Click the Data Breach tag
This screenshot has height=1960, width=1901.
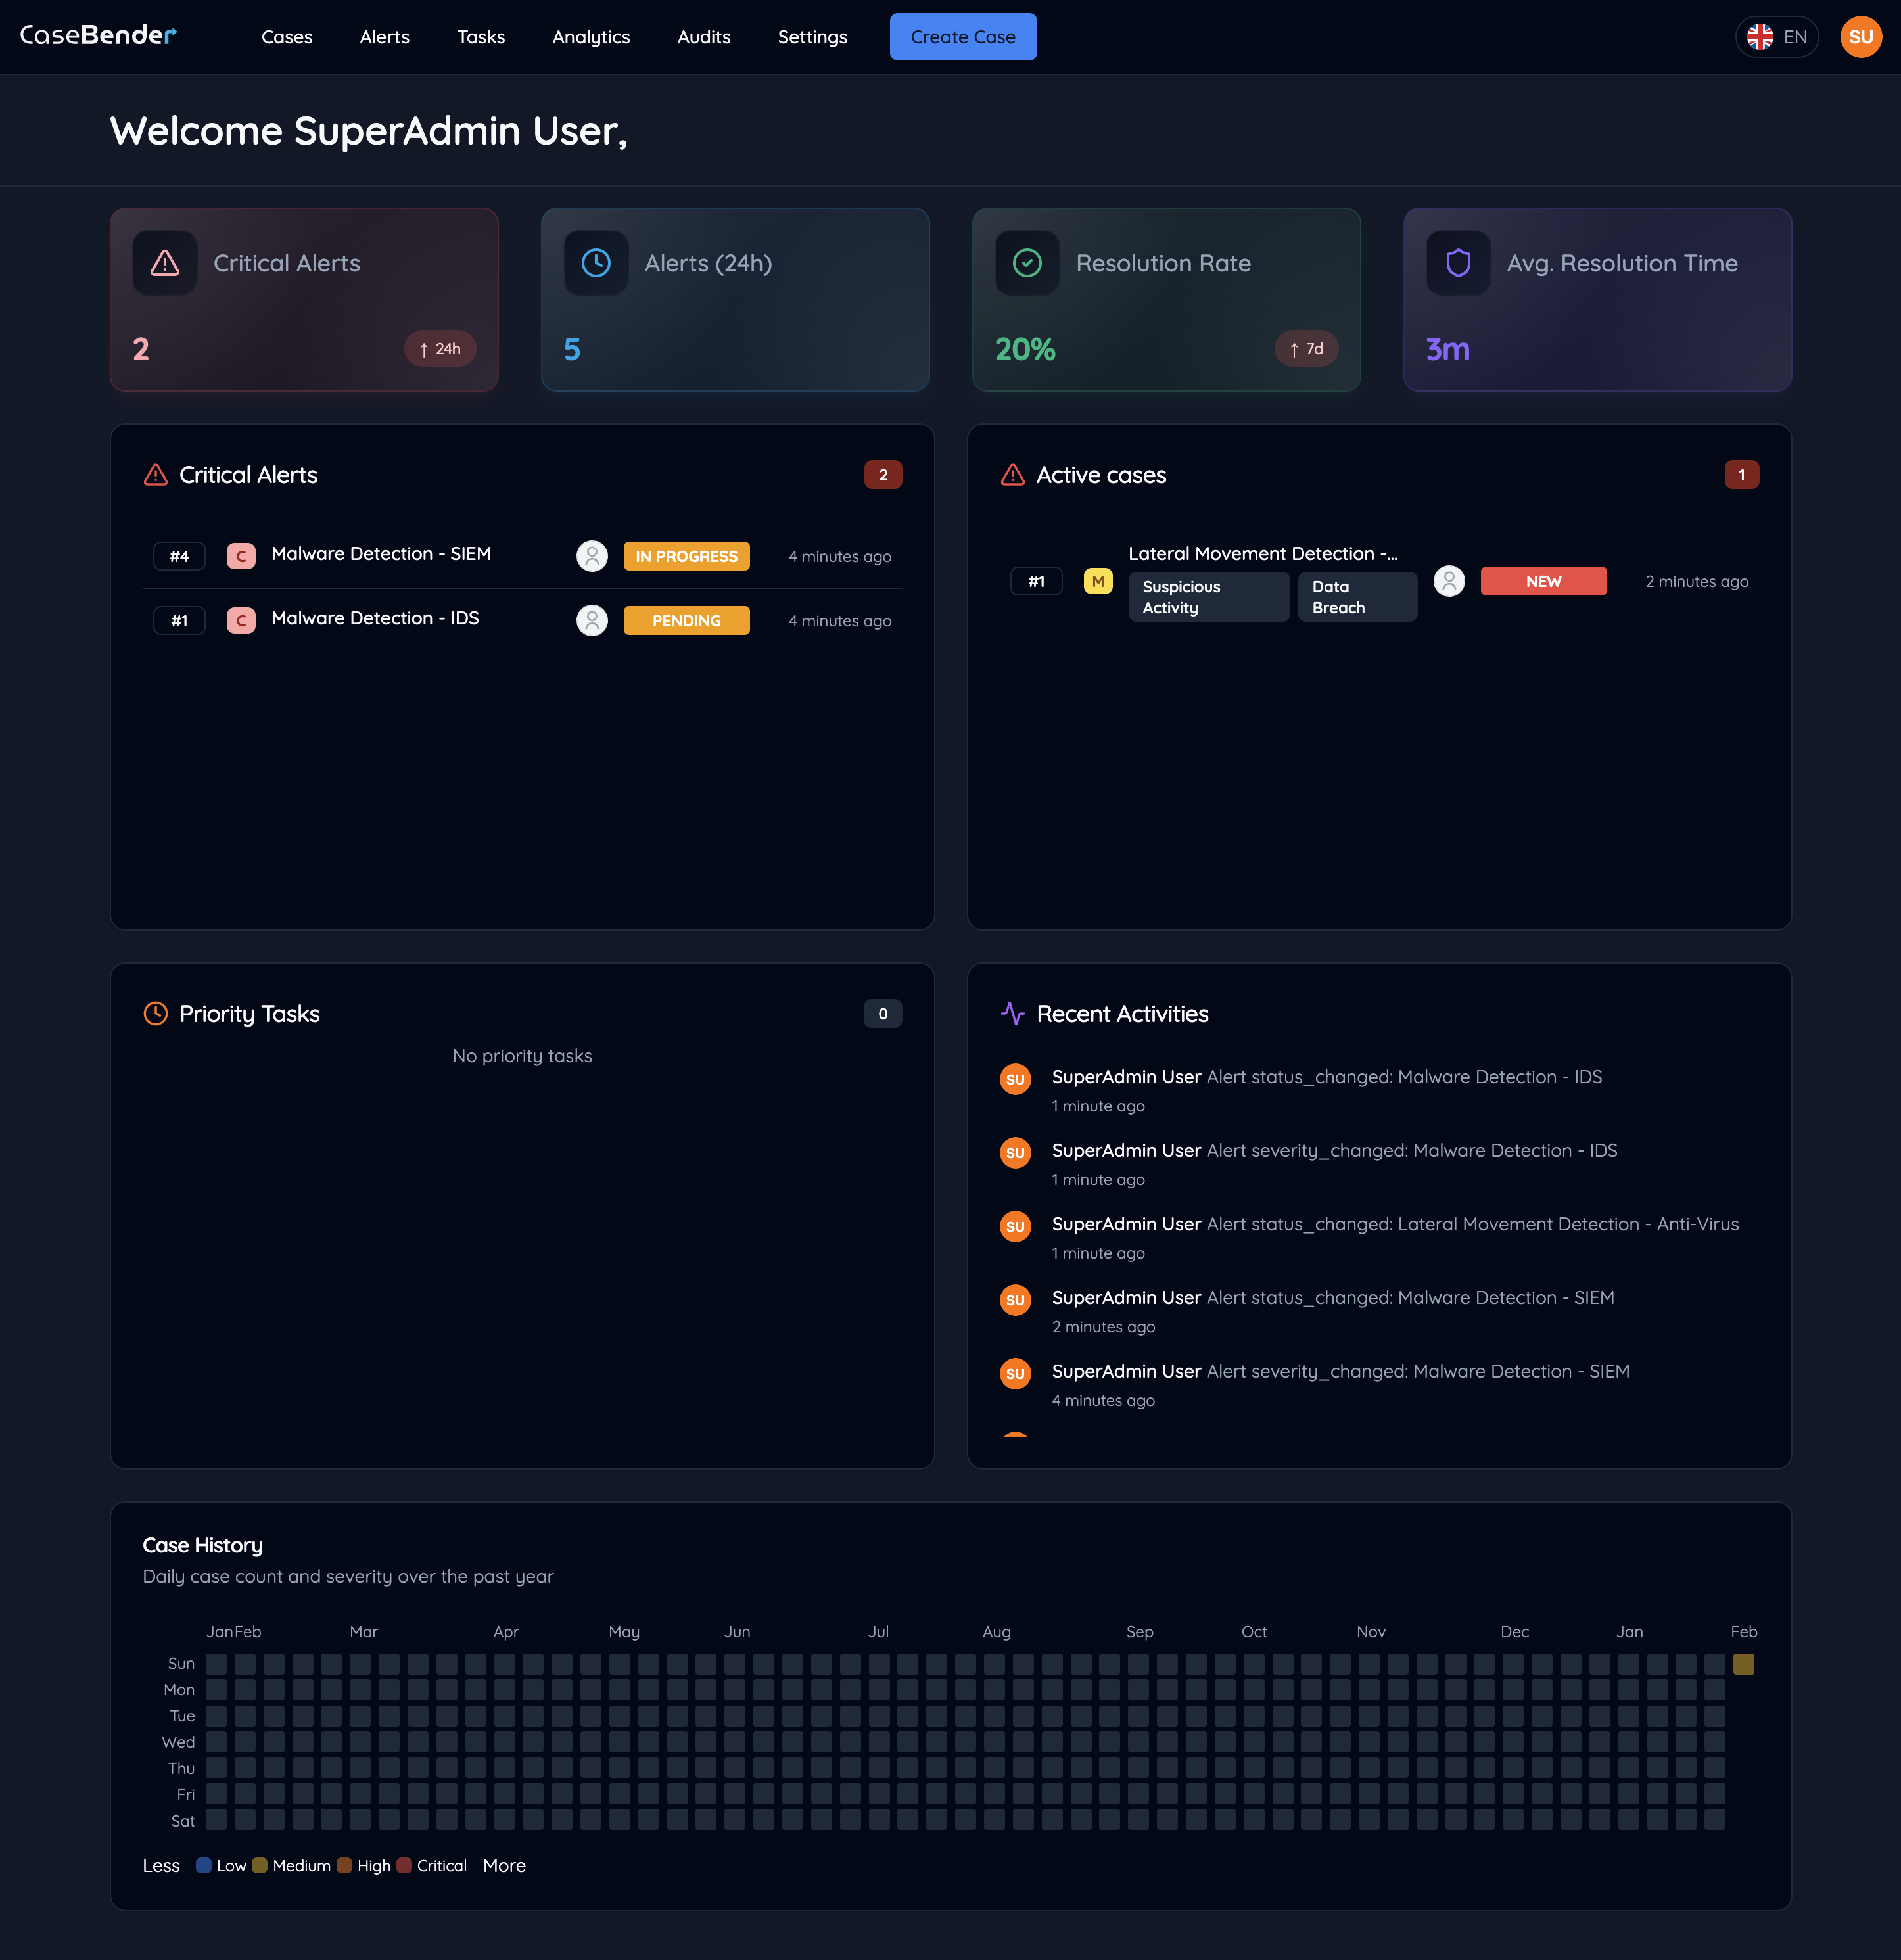[x=1356, y=597]
